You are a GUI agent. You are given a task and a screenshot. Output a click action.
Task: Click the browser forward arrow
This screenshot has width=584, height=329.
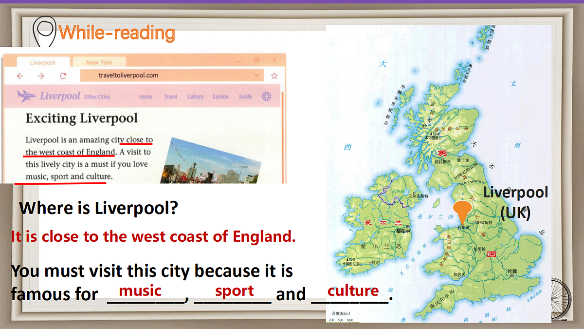[x=41, y=76]
